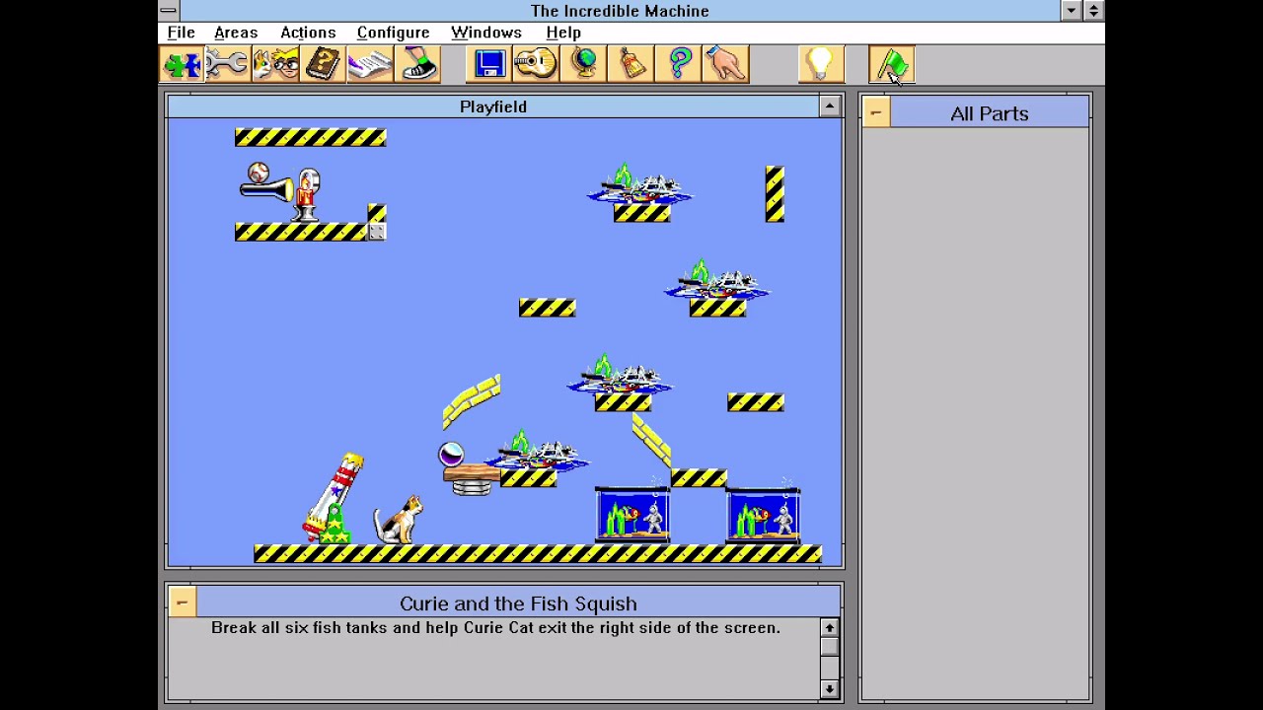Image resolution: width=1263 pixels, height=710 pixels.
Task: Collapse the All Parts panel
Action: tap(875, 113)
